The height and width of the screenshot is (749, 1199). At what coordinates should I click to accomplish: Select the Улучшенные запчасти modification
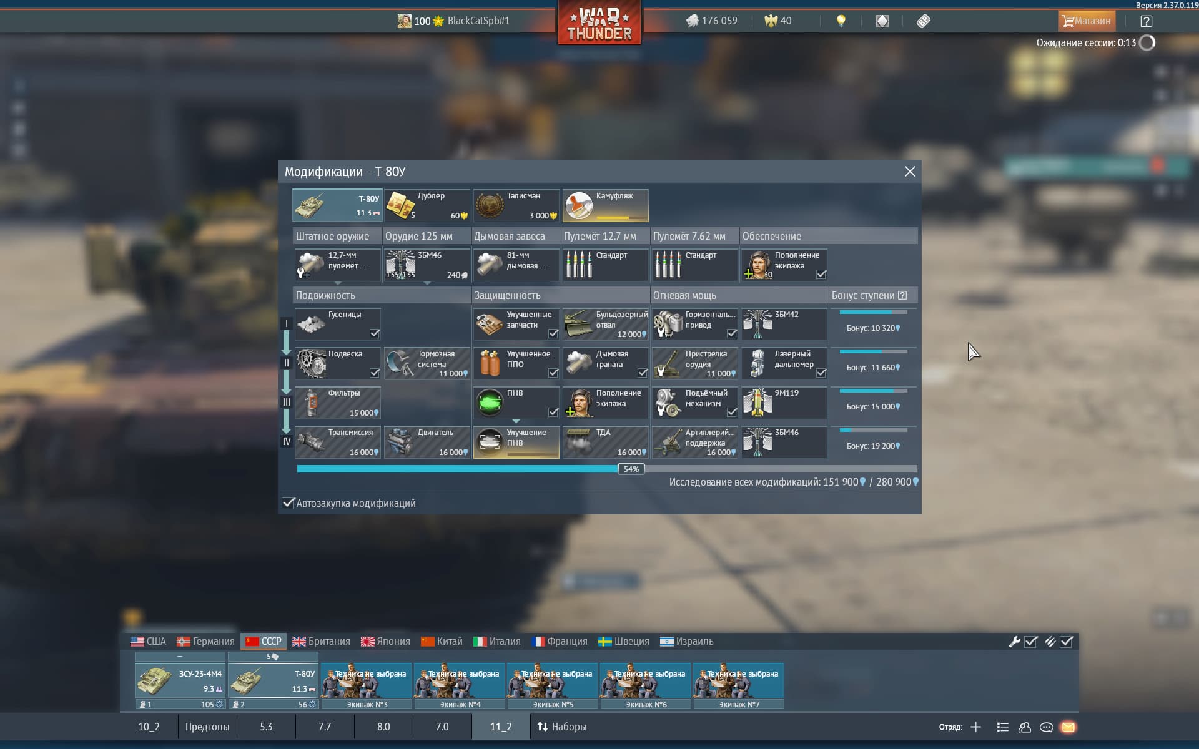(516, 324)
